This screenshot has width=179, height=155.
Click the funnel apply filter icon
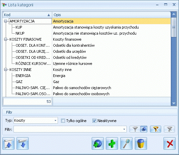point(135,129)
